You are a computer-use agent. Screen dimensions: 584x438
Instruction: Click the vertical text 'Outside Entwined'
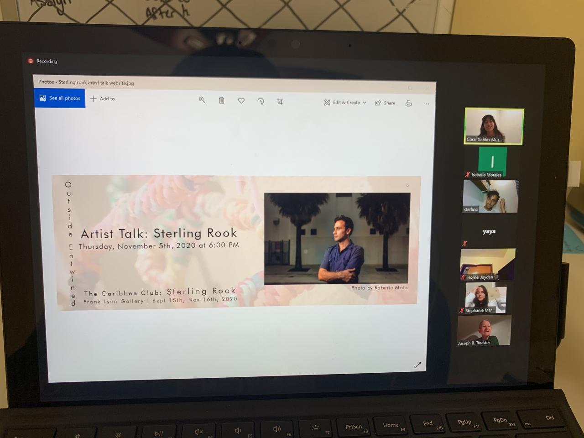click(x=70, y=244)
